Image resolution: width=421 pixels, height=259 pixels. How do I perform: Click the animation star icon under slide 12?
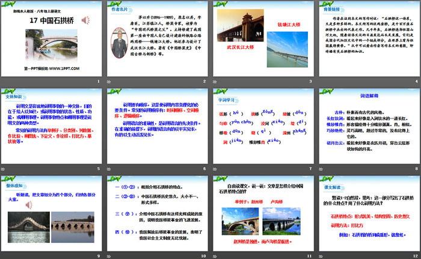(321, 254)
